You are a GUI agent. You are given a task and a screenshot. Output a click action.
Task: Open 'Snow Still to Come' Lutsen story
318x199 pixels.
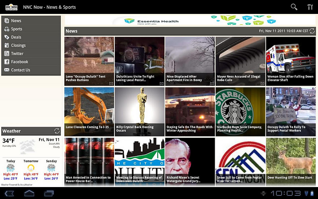(240, 162)
